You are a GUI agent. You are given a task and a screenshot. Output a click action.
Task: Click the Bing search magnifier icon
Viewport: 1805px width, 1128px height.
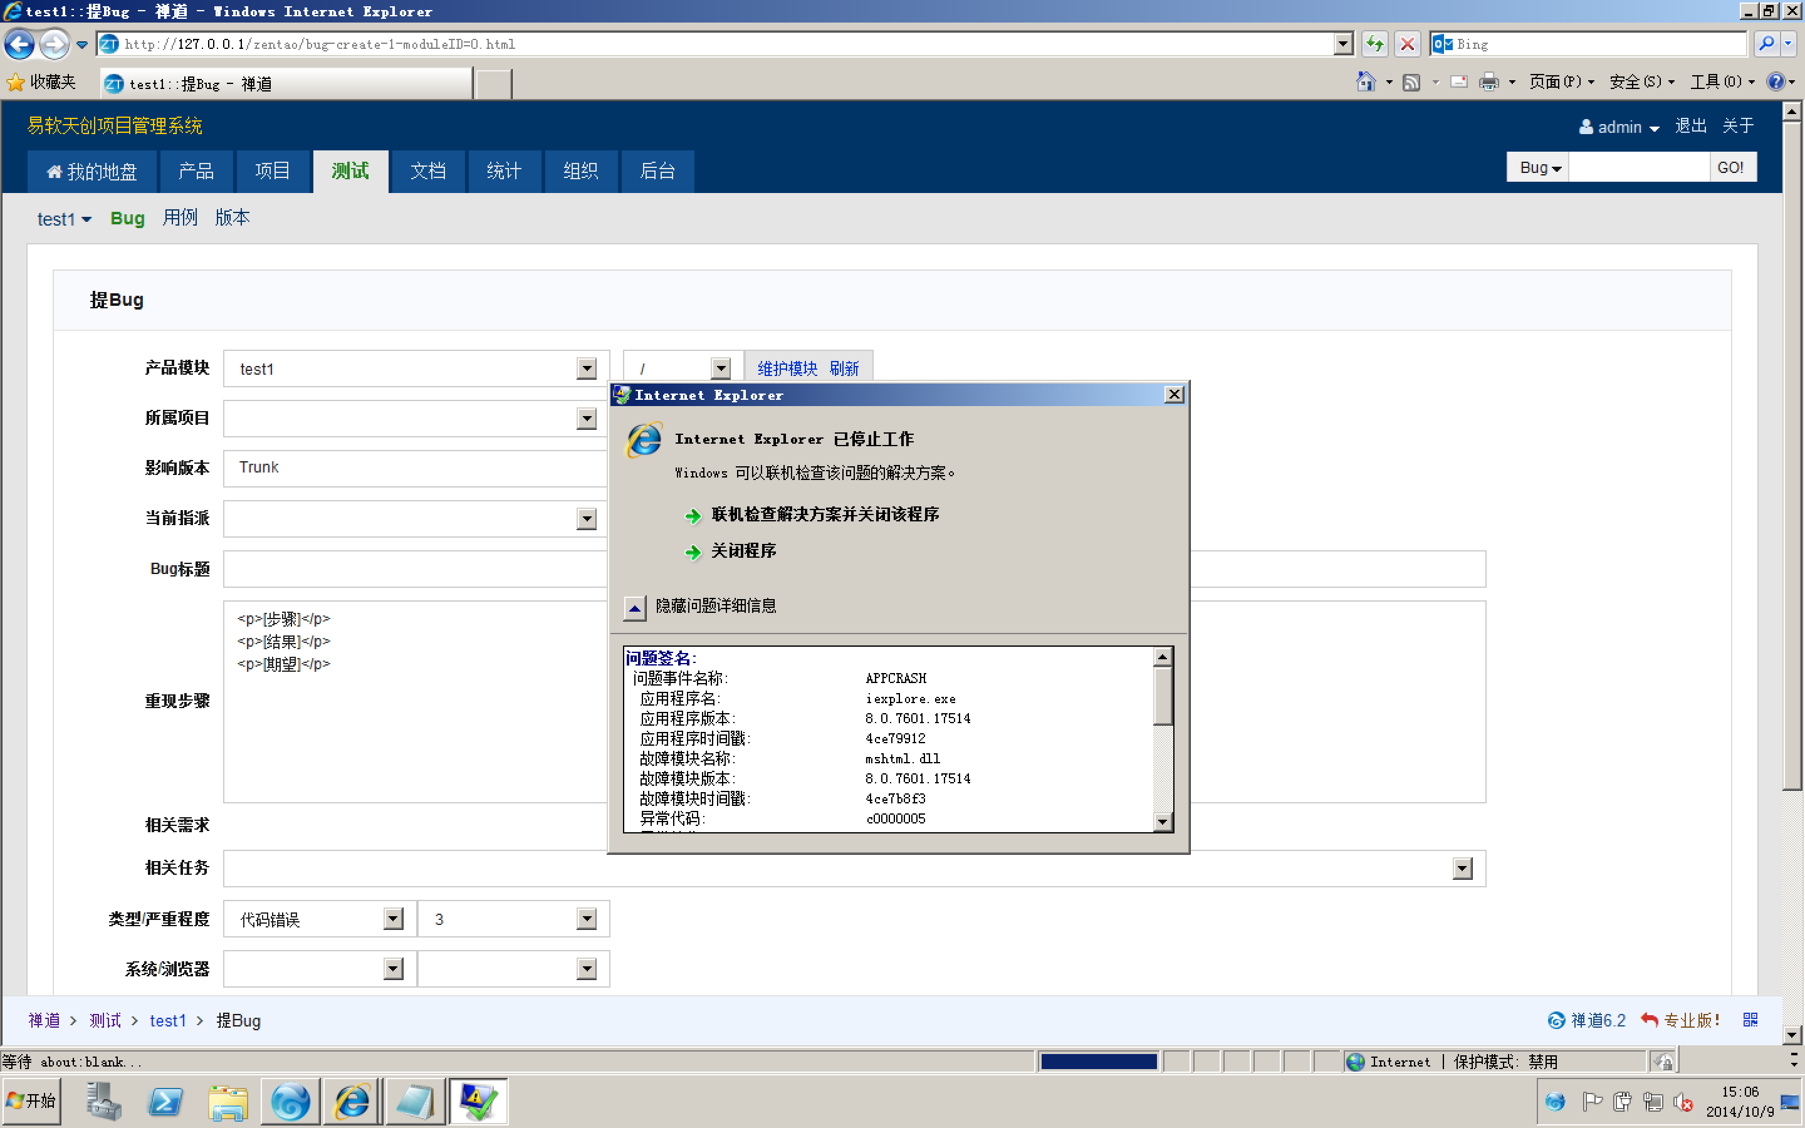tap(1766, 44)
